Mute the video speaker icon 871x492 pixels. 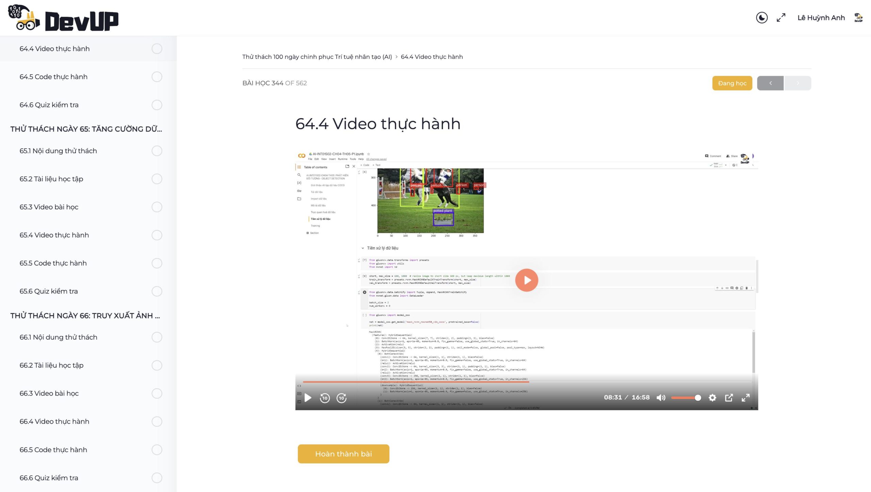[661, 398]
